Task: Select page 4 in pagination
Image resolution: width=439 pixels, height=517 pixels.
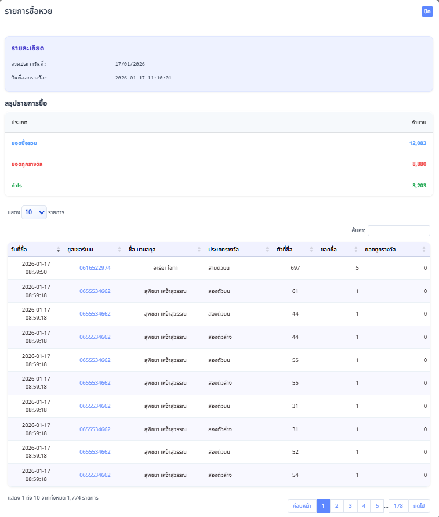Action: click(364, 506)
